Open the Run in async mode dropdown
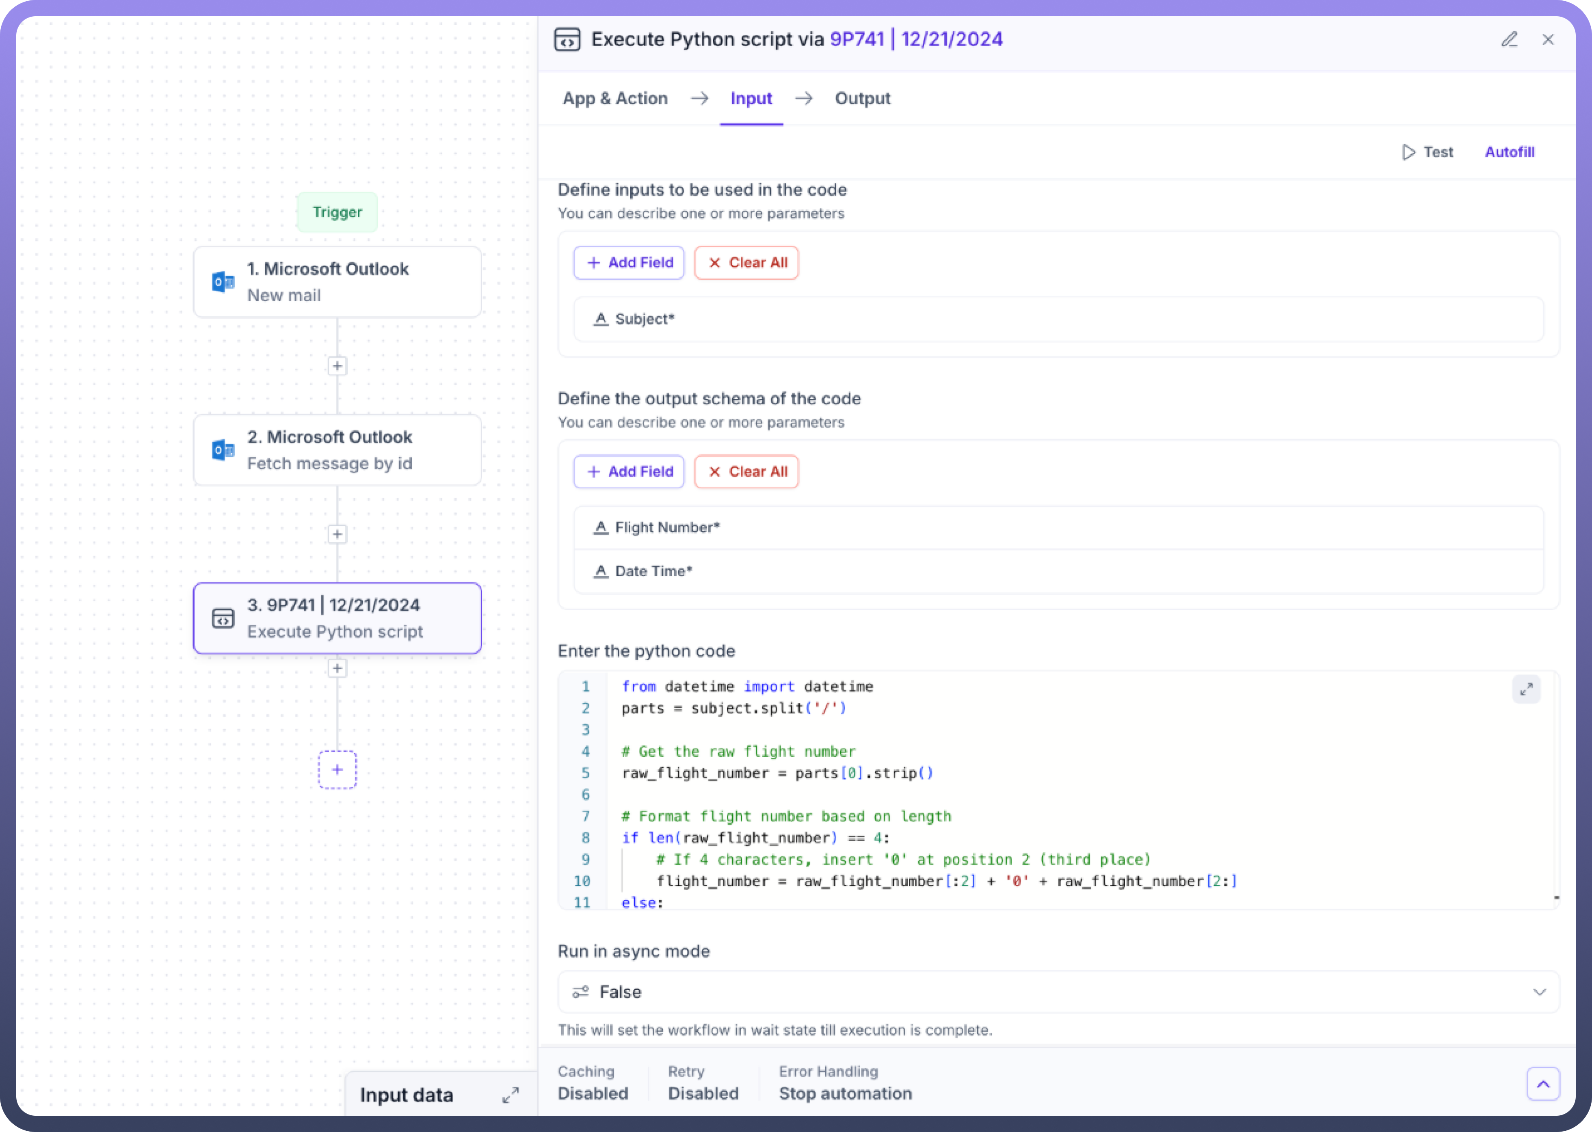Image resolution: width=1592 pixels, height=1132 pixels. click(x=1058, y=992)
